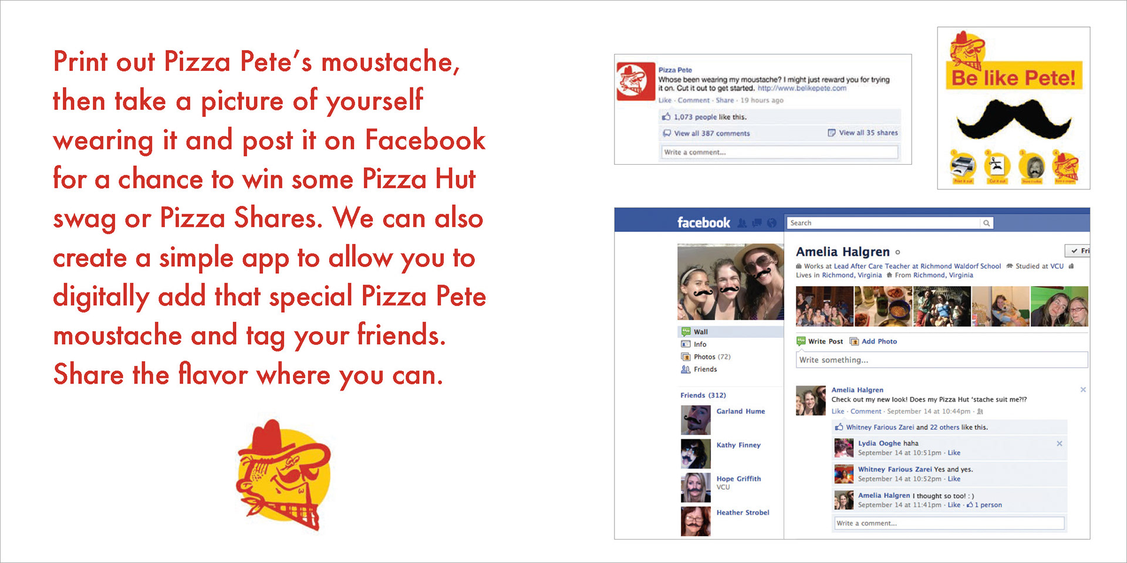Expand View all 387 comments
The width and height of the screenshot is (1127, 563).
pyautogui.click(x=711, y=133)
